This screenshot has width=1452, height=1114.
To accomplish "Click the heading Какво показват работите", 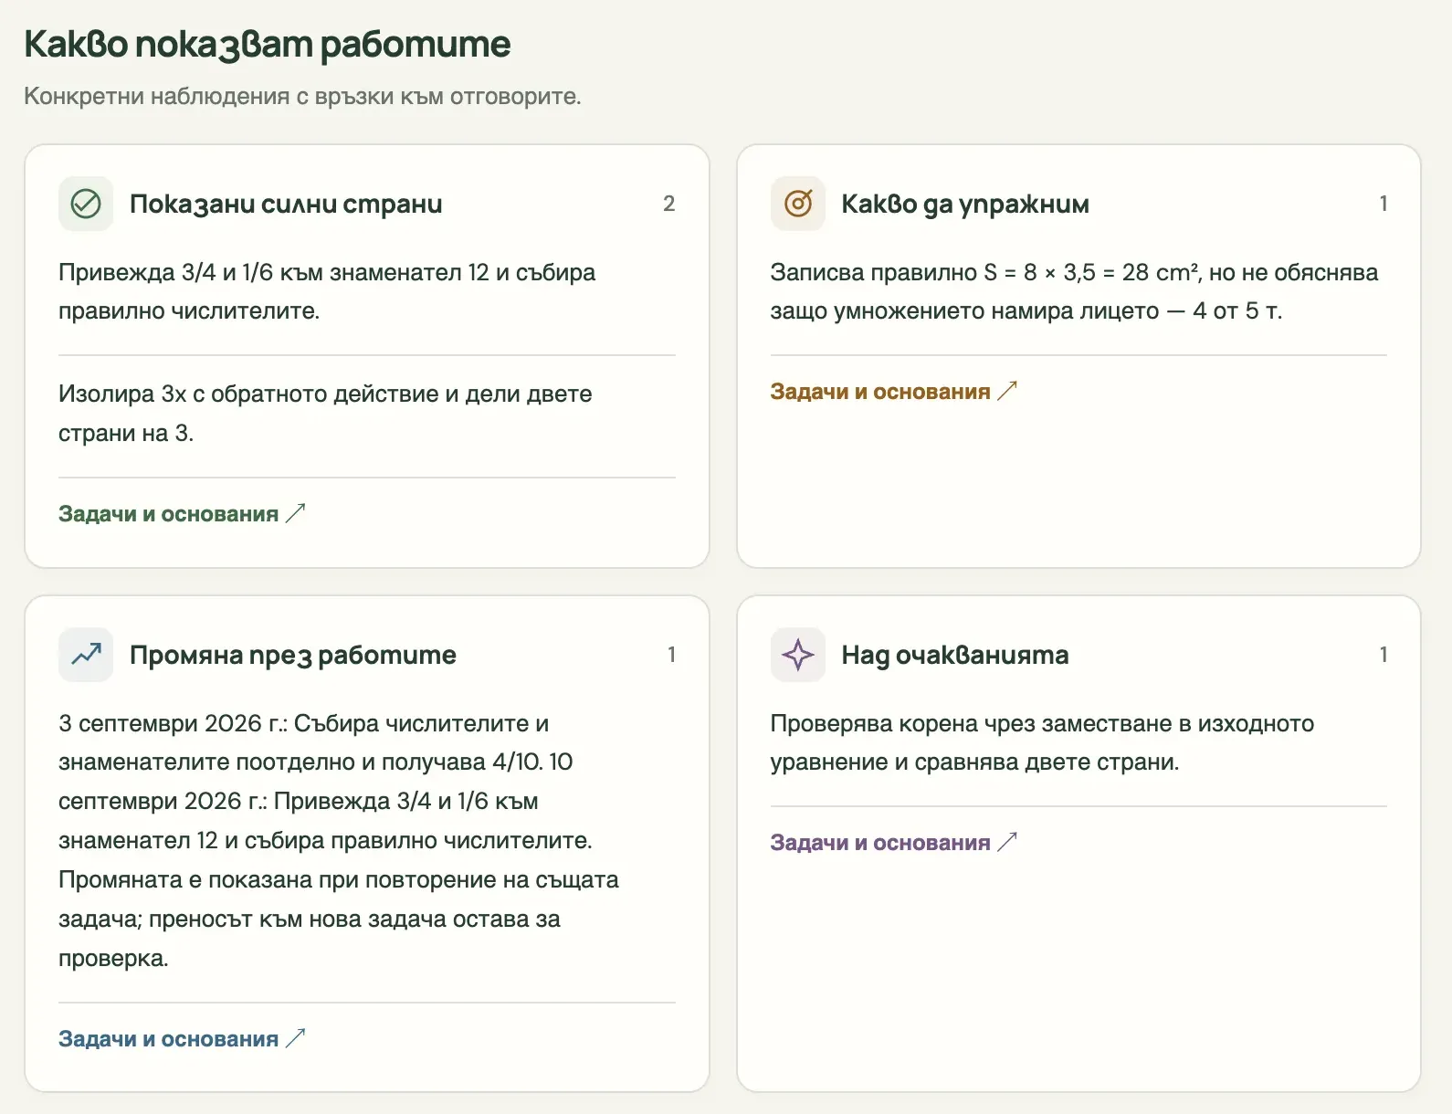I will 268,44.
